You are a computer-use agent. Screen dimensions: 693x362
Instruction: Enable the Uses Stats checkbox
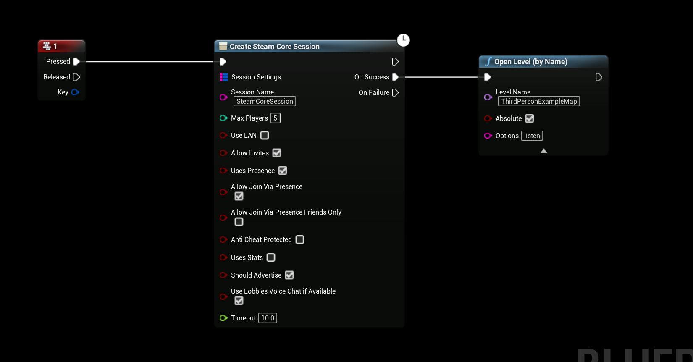[x=271, y=258]
